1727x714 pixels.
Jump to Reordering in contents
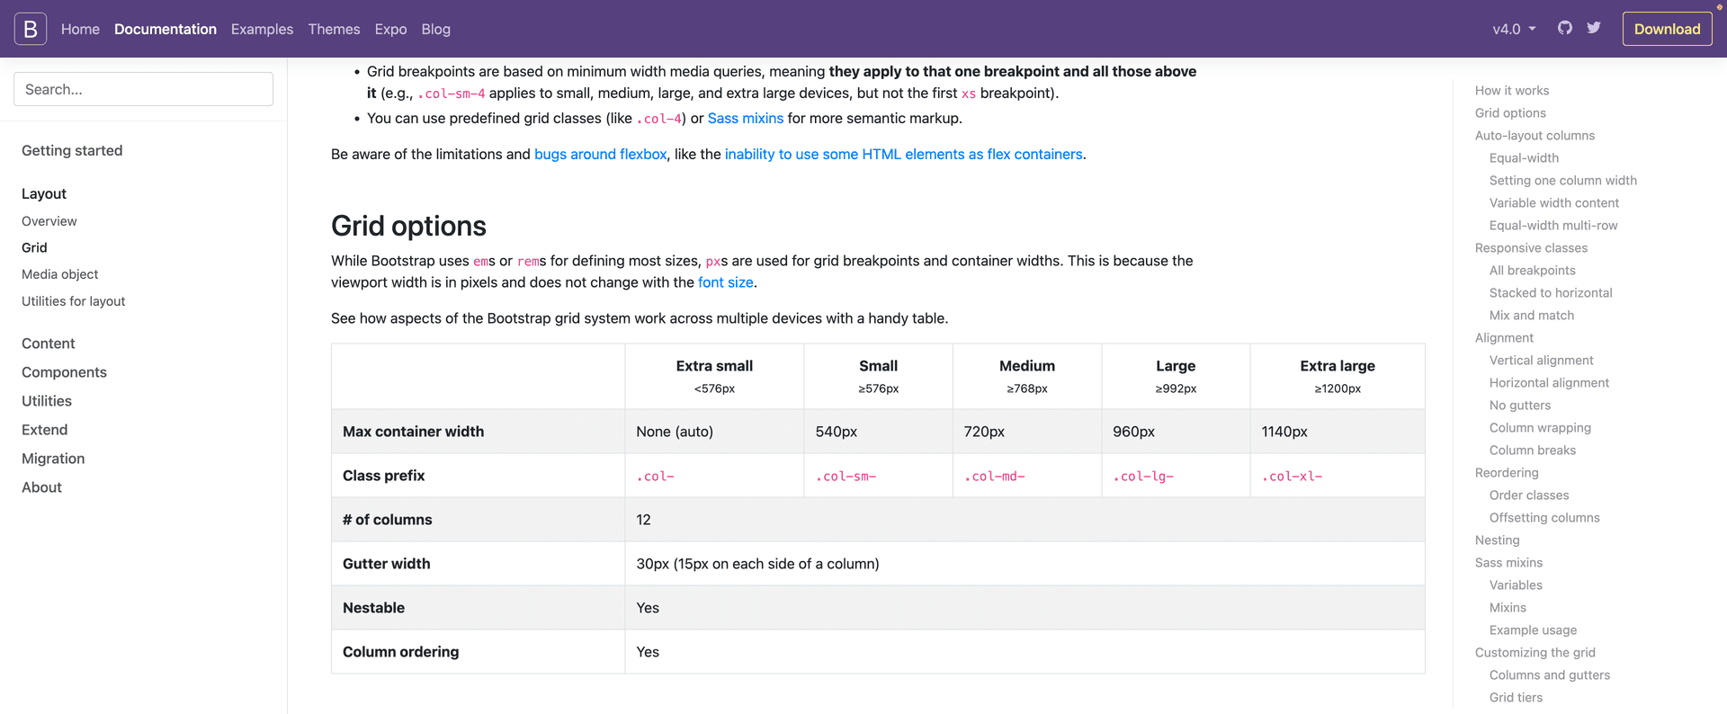pos(1507,473)
